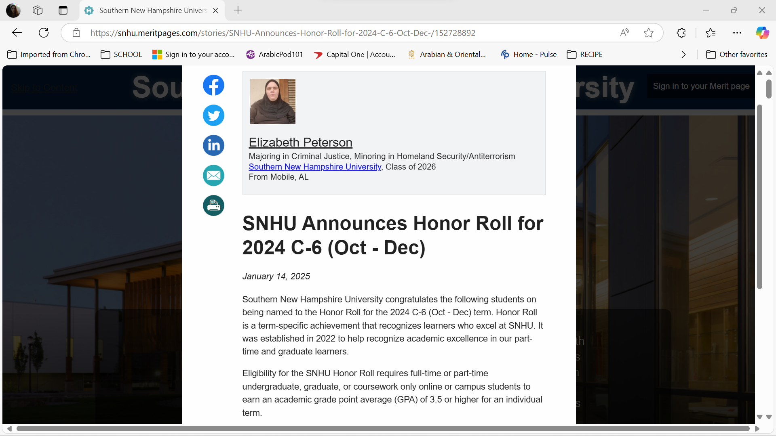Open browser Settings and more menu

(x=737, y=33)
